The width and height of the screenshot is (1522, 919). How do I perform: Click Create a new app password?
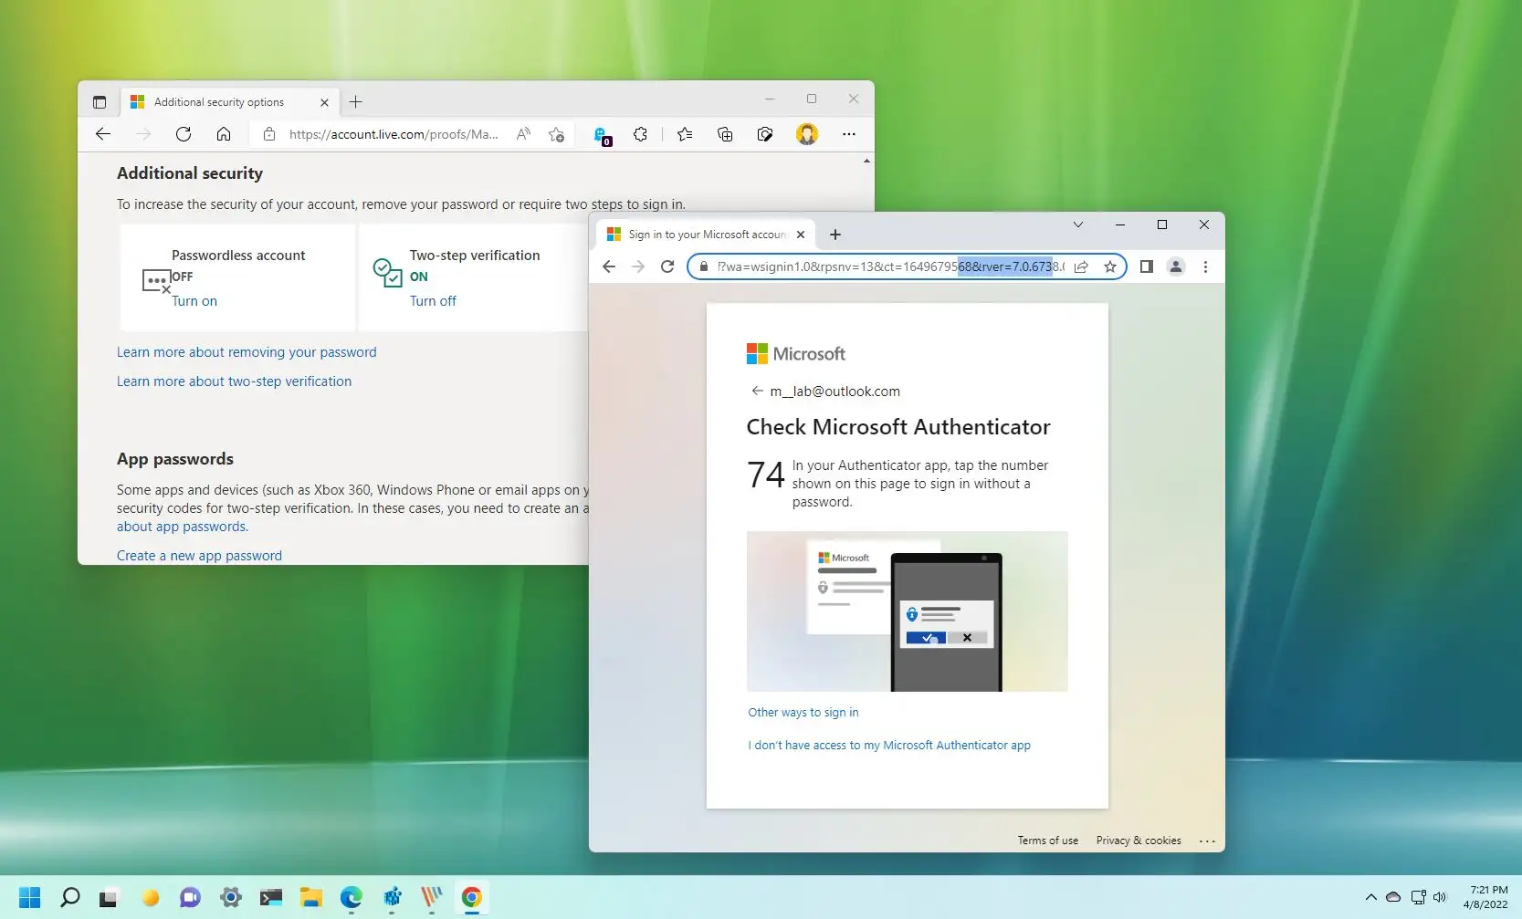(199, 555)
